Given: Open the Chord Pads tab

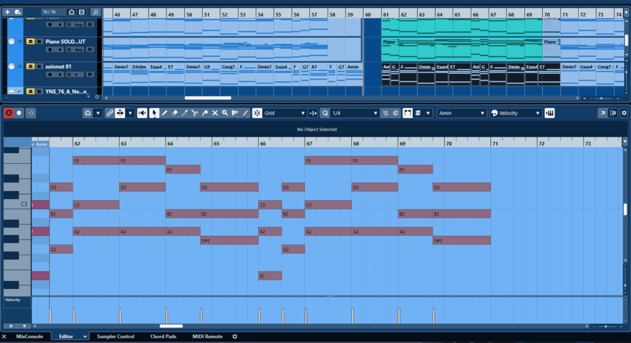Looking at the screenshot, I should (x=163, y=337).
